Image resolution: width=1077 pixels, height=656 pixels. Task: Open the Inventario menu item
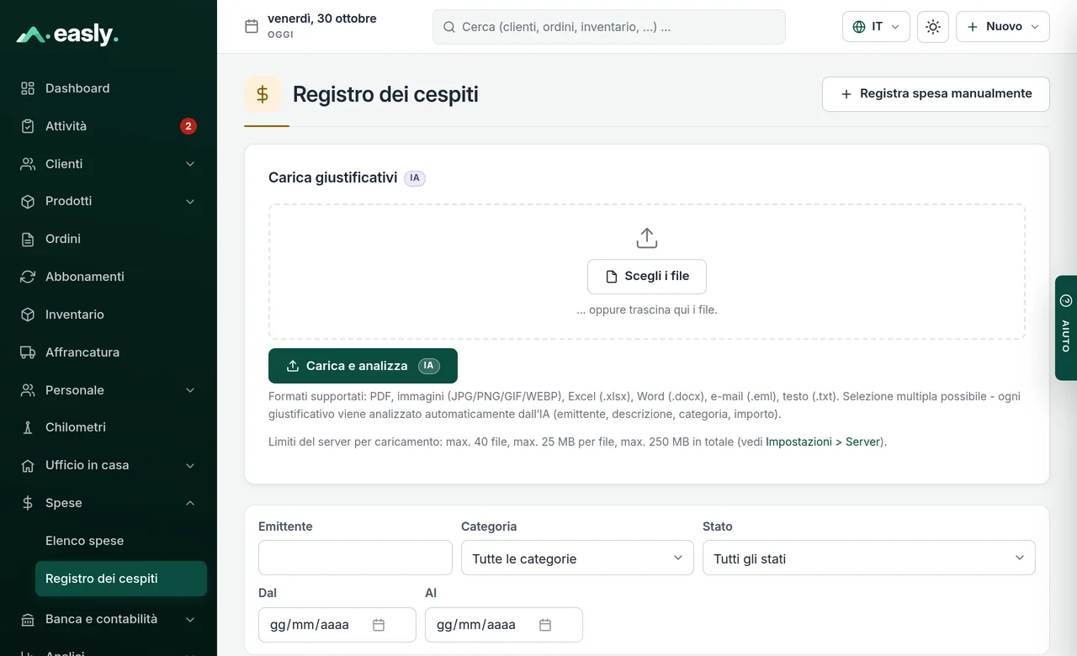[109, 315]
